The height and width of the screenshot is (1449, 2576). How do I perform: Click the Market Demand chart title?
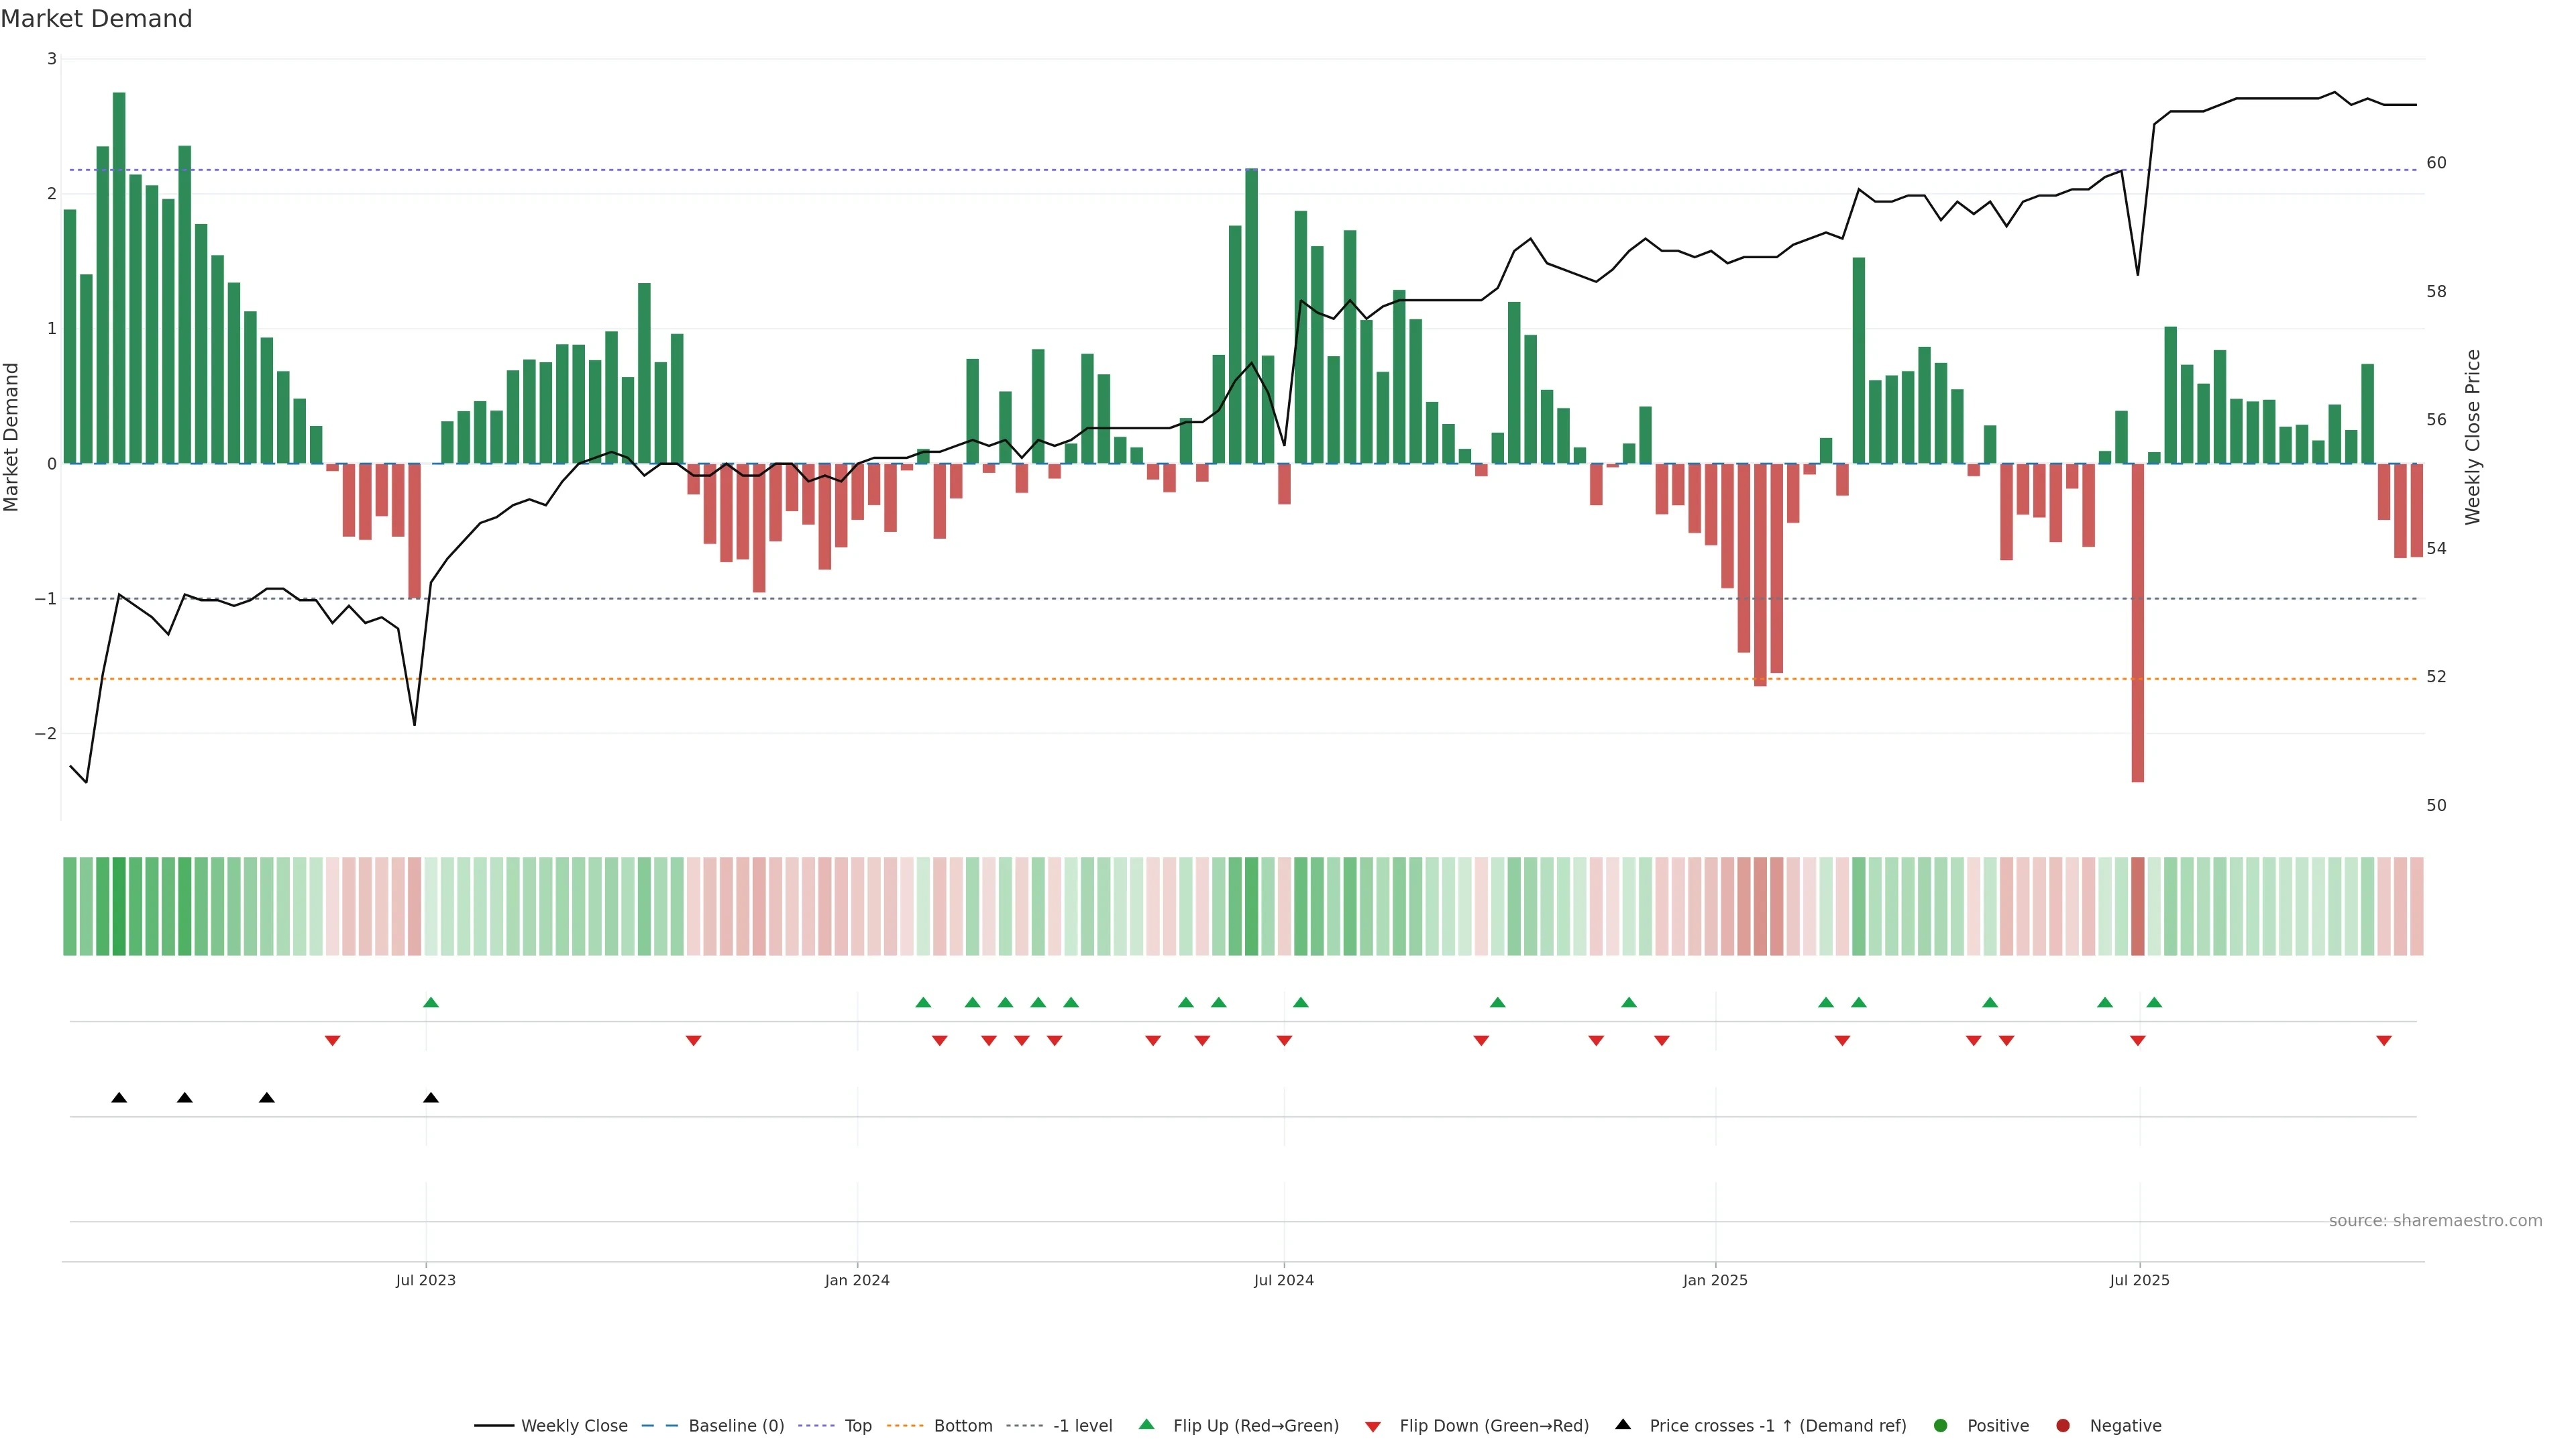click(96, 19)
